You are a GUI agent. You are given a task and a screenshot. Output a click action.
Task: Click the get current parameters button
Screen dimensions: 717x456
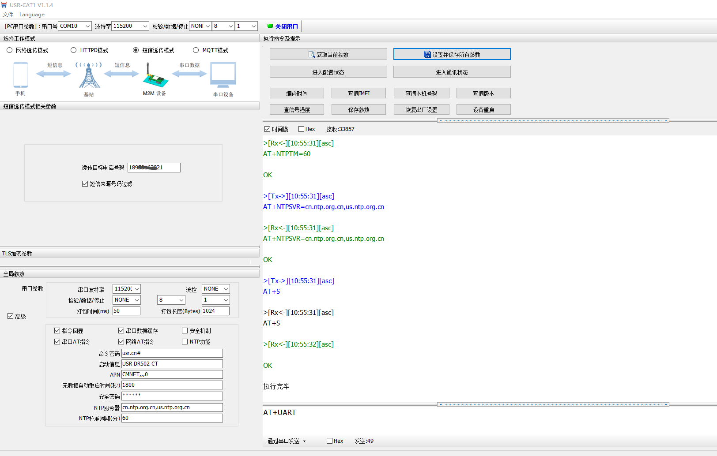(328, 54)
